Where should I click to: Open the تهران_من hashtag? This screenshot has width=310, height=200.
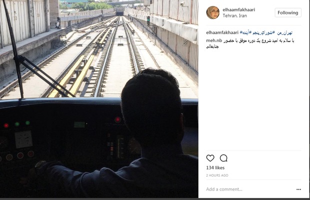(x=284, y=32)
